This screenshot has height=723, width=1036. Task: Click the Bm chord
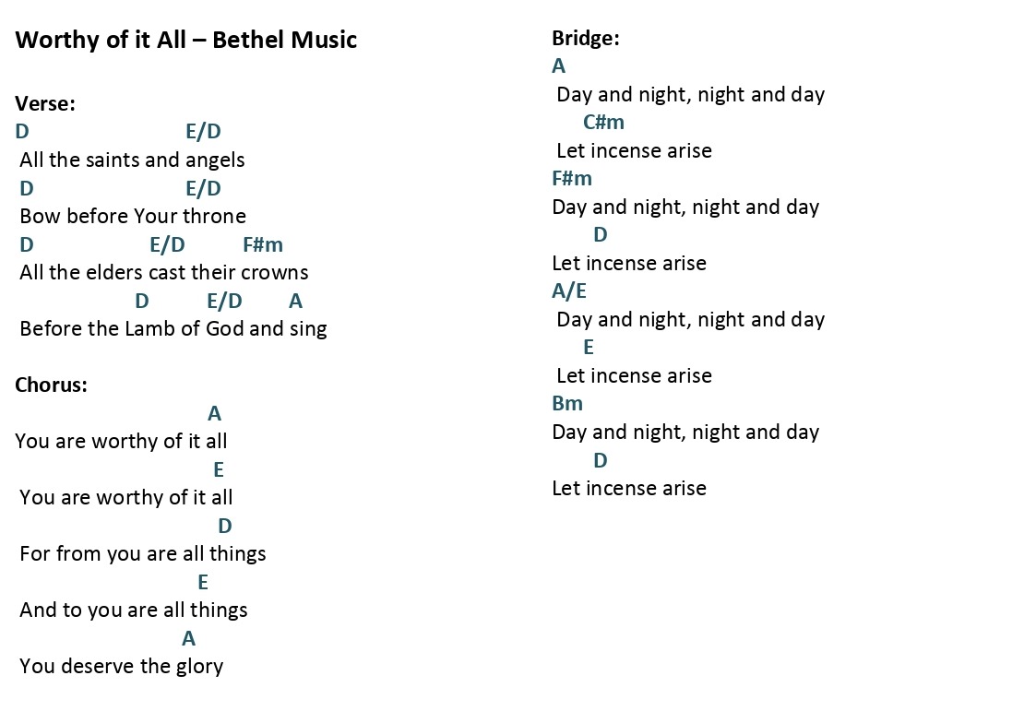pos(566,403)
